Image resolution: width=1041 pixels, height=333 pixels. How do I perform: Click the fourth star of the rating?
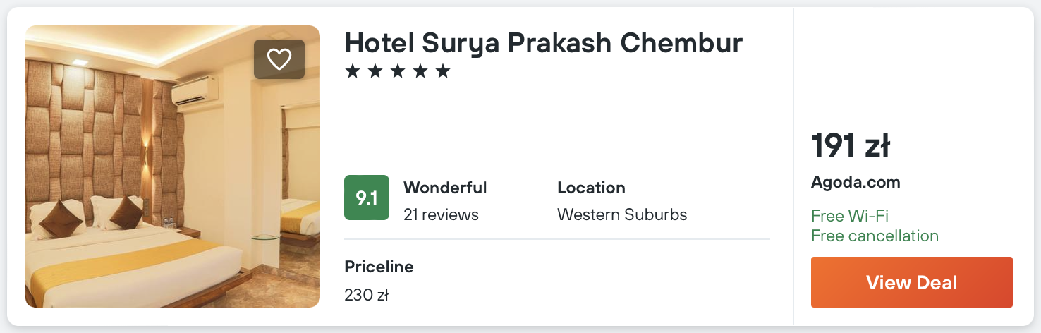tap(420, 71)
